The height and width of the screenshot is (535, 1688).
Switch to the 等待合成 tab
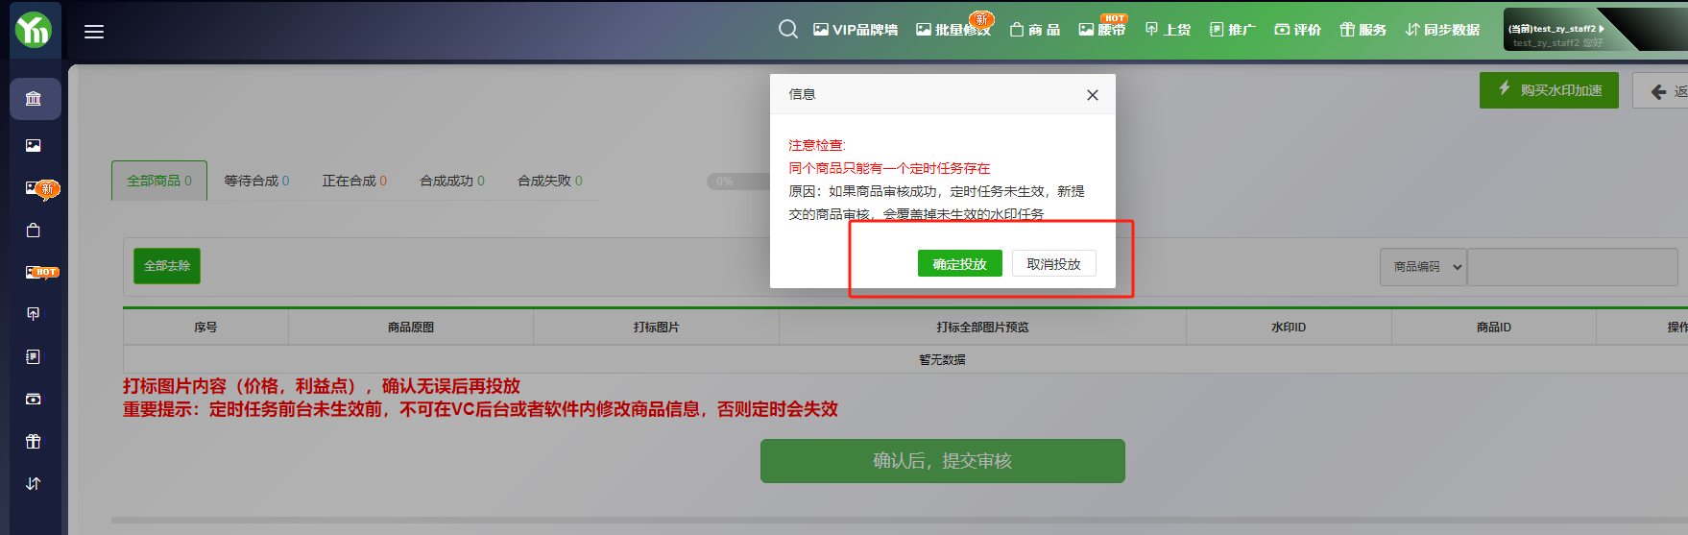point(256,181)
